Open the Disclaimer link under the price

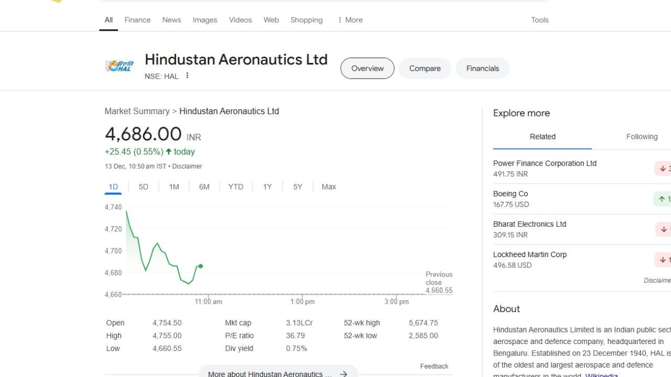coord(187,167)
